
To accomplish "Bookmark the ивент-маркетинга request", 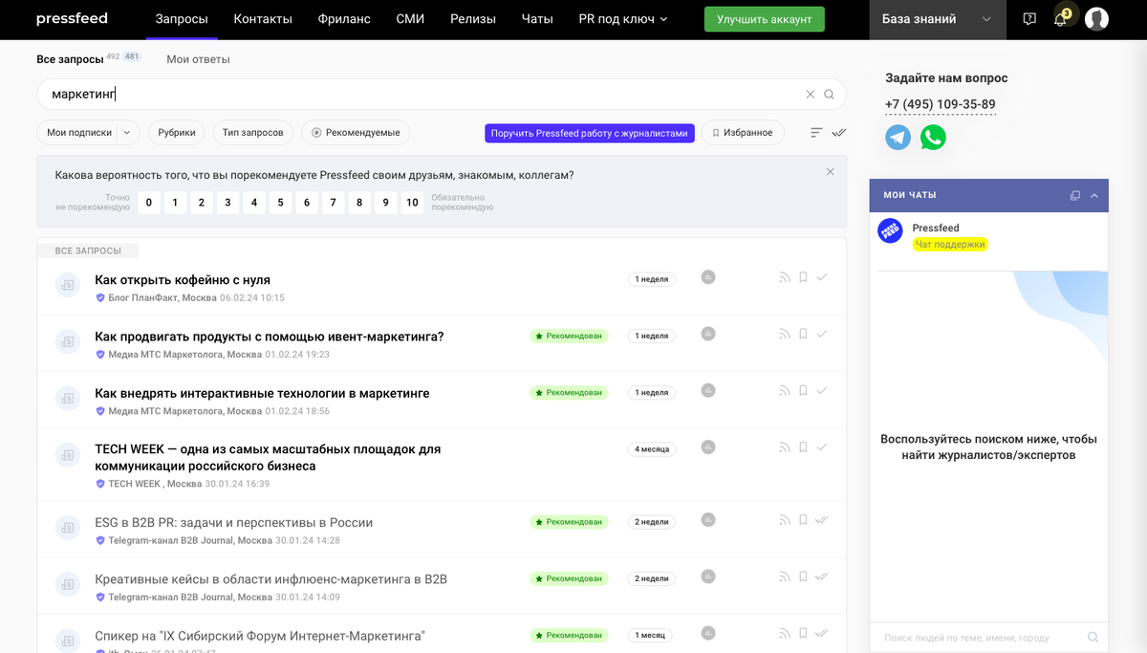I will pyautogui.click(x=803, y=335).
